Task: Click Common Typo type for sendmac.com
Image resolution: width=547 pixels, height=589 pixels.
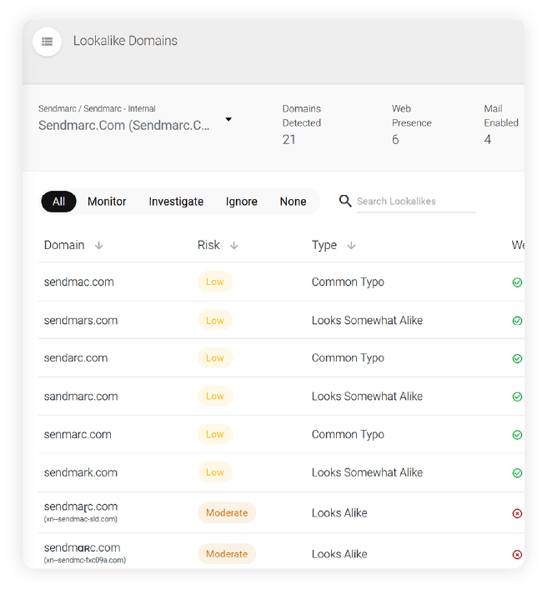Action: [348, 282]
